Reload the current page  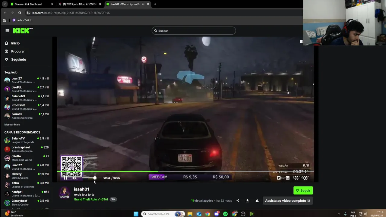click(x=20, y=13)
